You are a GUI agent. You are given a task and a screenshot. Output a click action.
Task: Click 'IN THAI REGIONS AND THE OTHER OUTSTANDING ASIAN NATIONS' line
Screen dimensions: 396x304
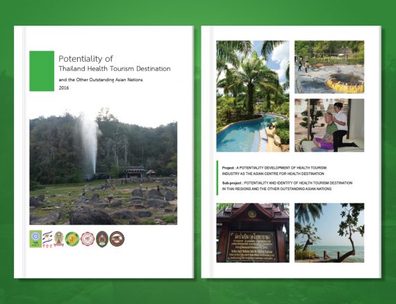277,189
